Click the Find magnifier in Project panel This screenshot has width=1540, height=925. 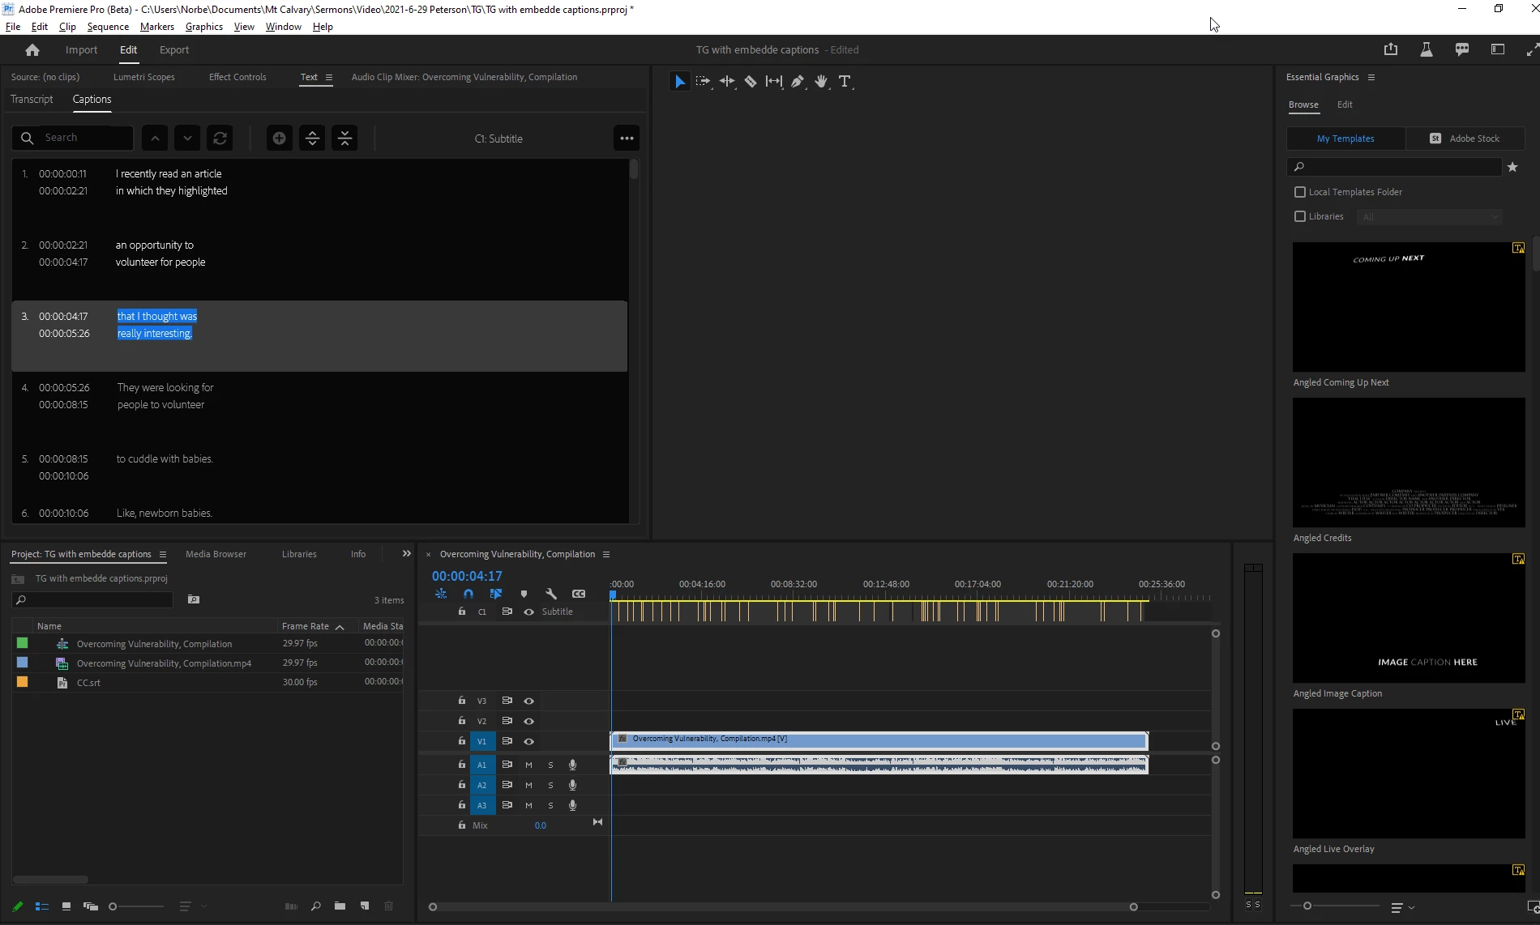pos(315,906)
